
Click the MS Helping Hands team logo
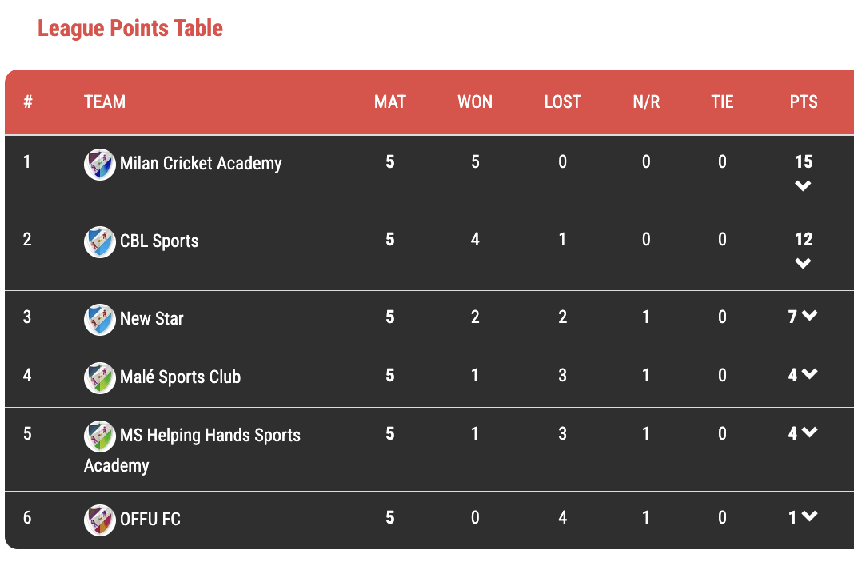tap(100, 436)
